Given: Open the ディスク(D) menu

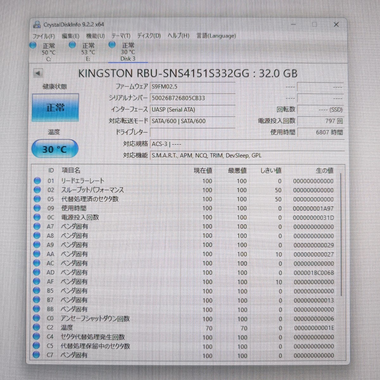Looking at the screenshot, I should (149, 36).
